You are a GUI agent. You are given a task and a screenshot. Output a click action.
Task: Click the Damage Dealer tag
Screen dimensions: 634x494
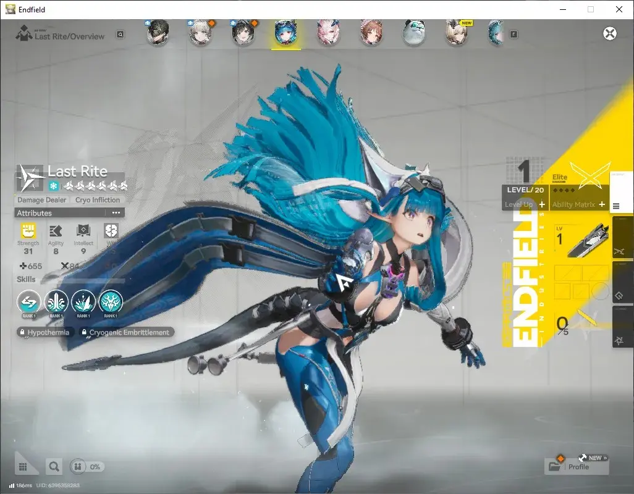41,200
